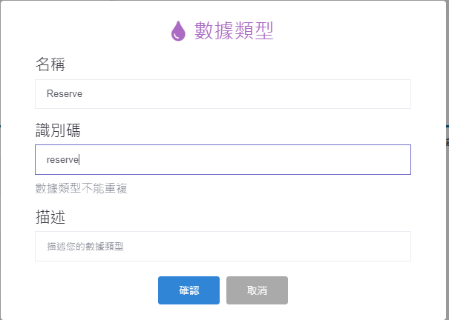449x320 pixels.
Task: Place cursor on the lowercase "reserve" identifier text
Action: [62, 159]
